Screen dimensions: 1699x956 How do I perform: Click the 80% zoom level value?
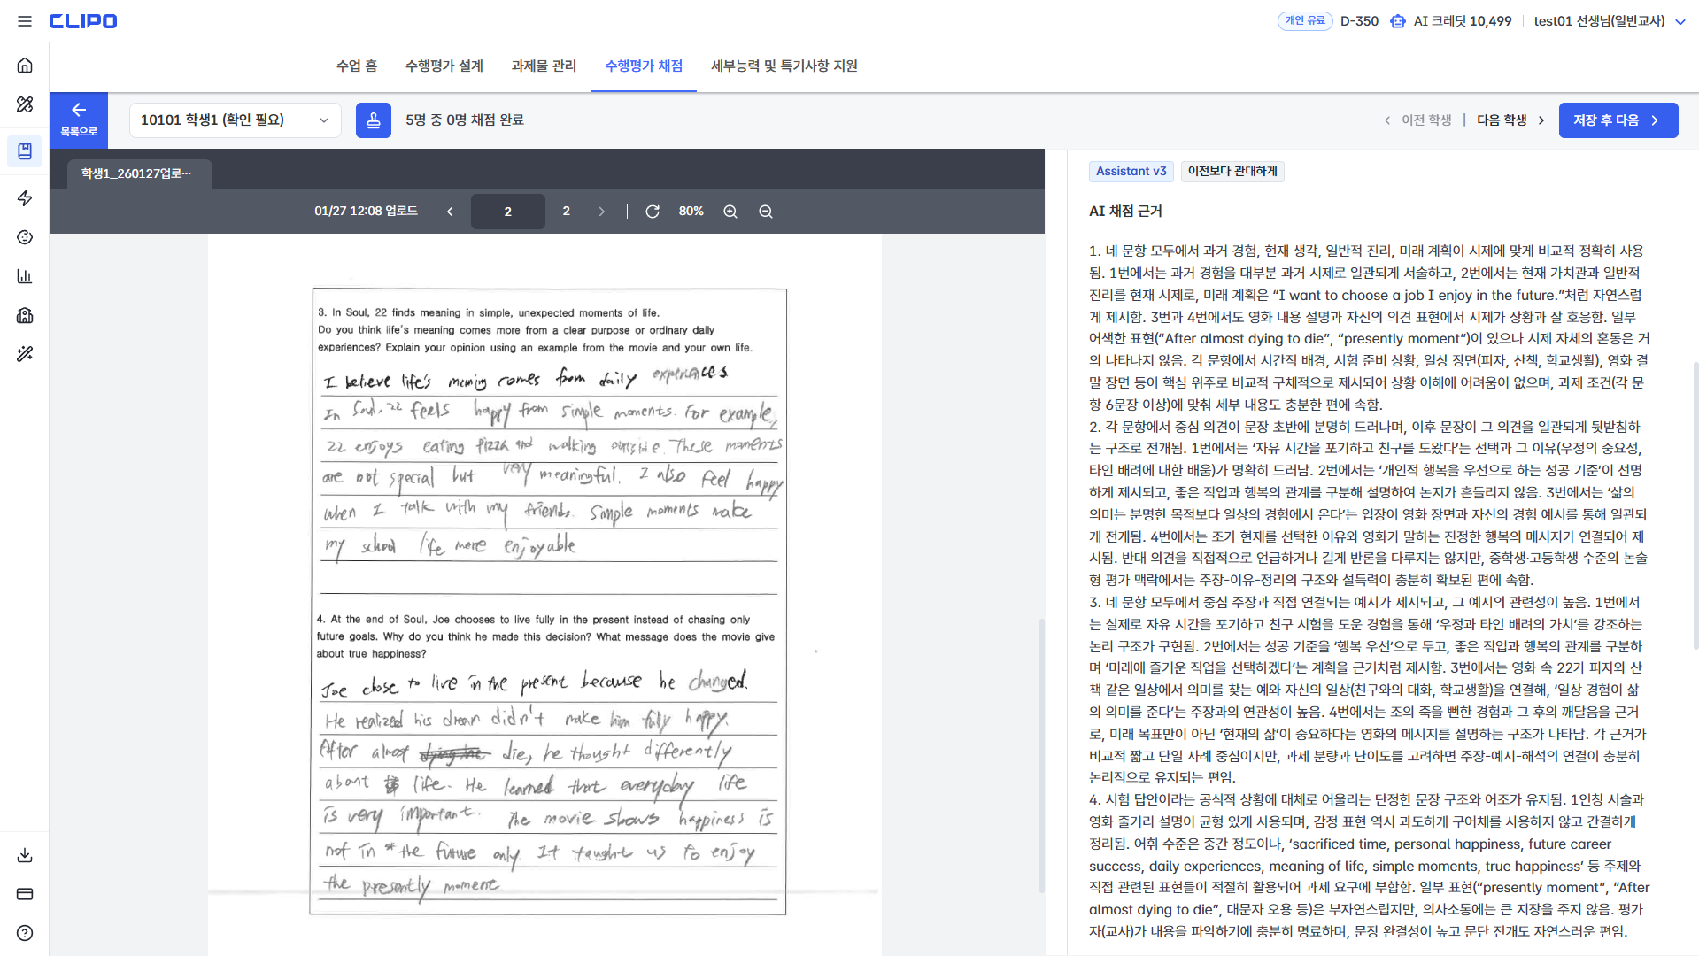coord(691,212)
